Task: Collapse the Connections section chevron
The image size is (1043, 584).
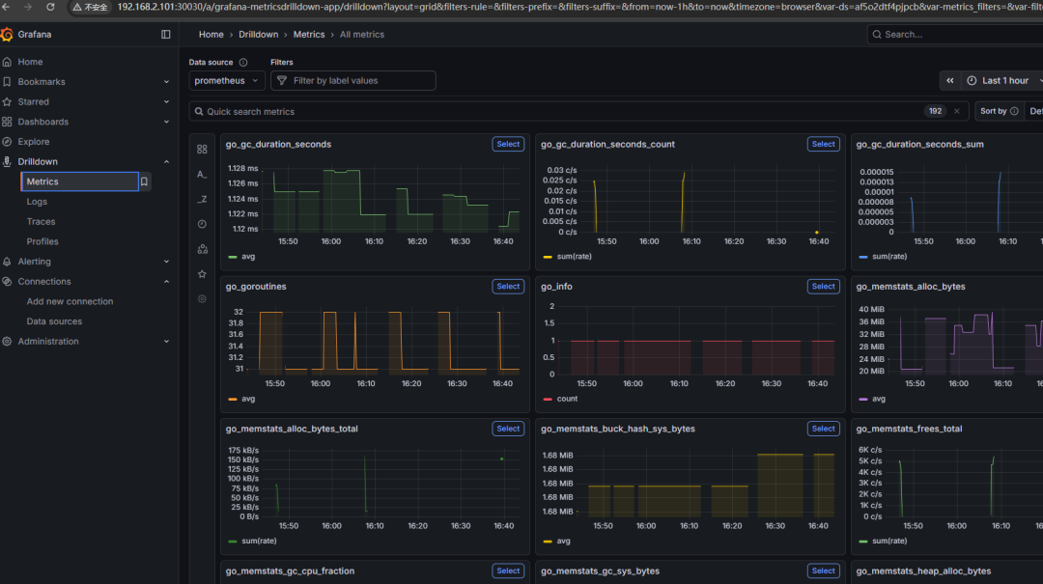Action: (166, 281)
